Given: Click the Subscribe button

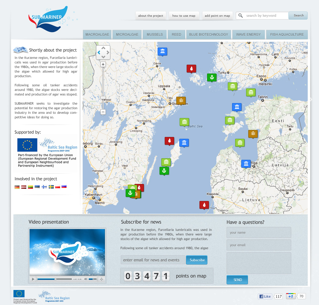Looking at the screenshot, I should click(x=197, y=260).
